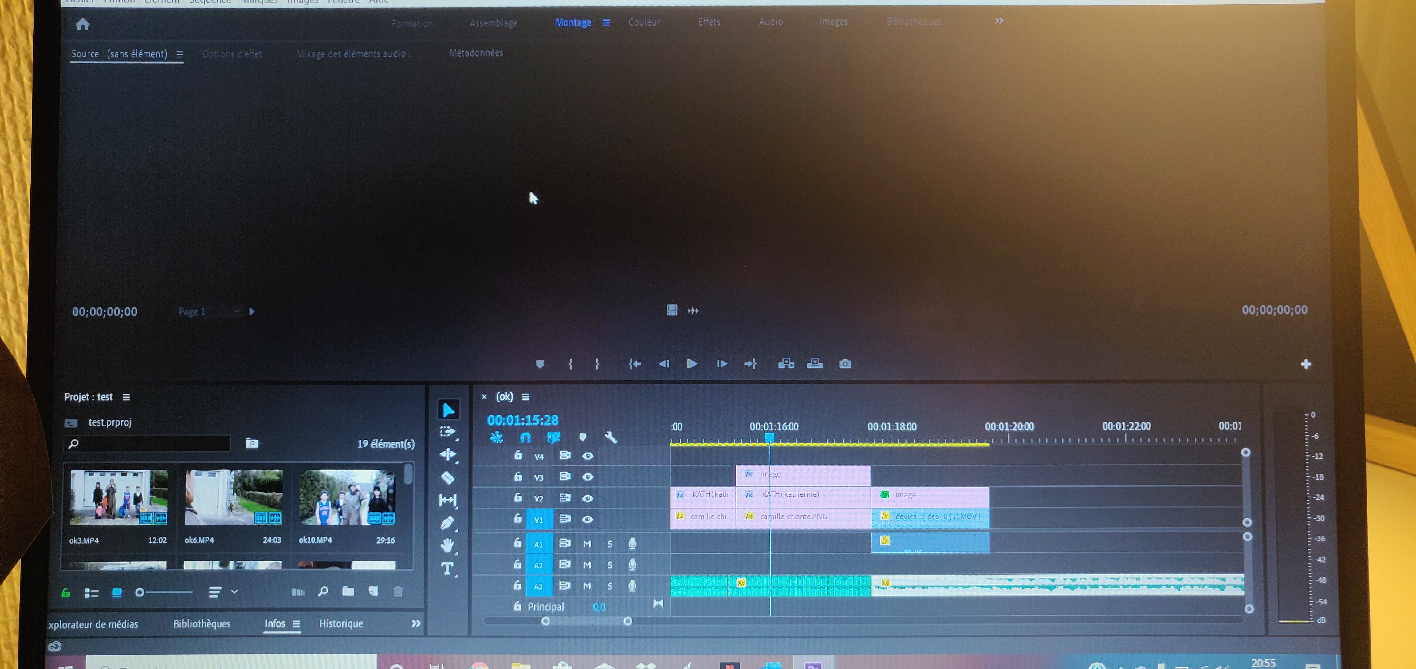
Task: Enable voice-over record on A3
Action: [x=632, y=586]
